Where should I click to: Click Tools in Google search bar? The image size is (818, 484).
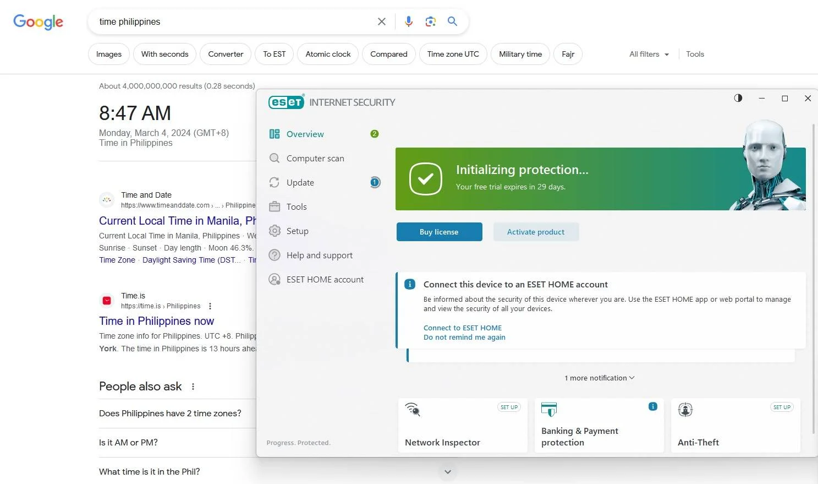point(695,54)
